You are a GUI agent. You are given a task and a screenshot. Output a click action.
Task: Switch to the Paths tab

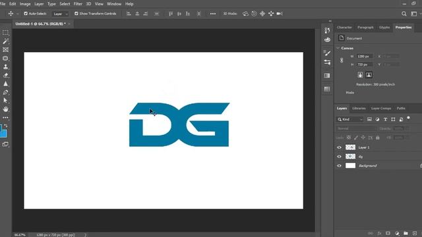coord(401,108)
